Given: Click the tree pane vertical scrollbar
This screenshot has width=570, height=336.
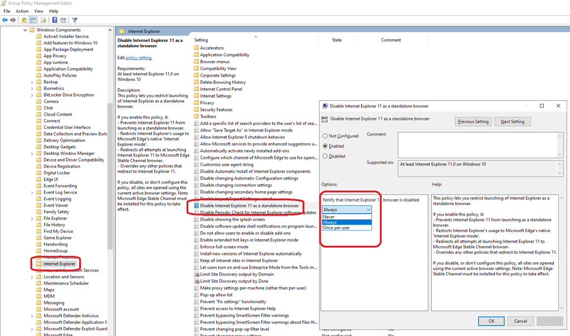Looking at the screenshot, I should pos(110,167).
